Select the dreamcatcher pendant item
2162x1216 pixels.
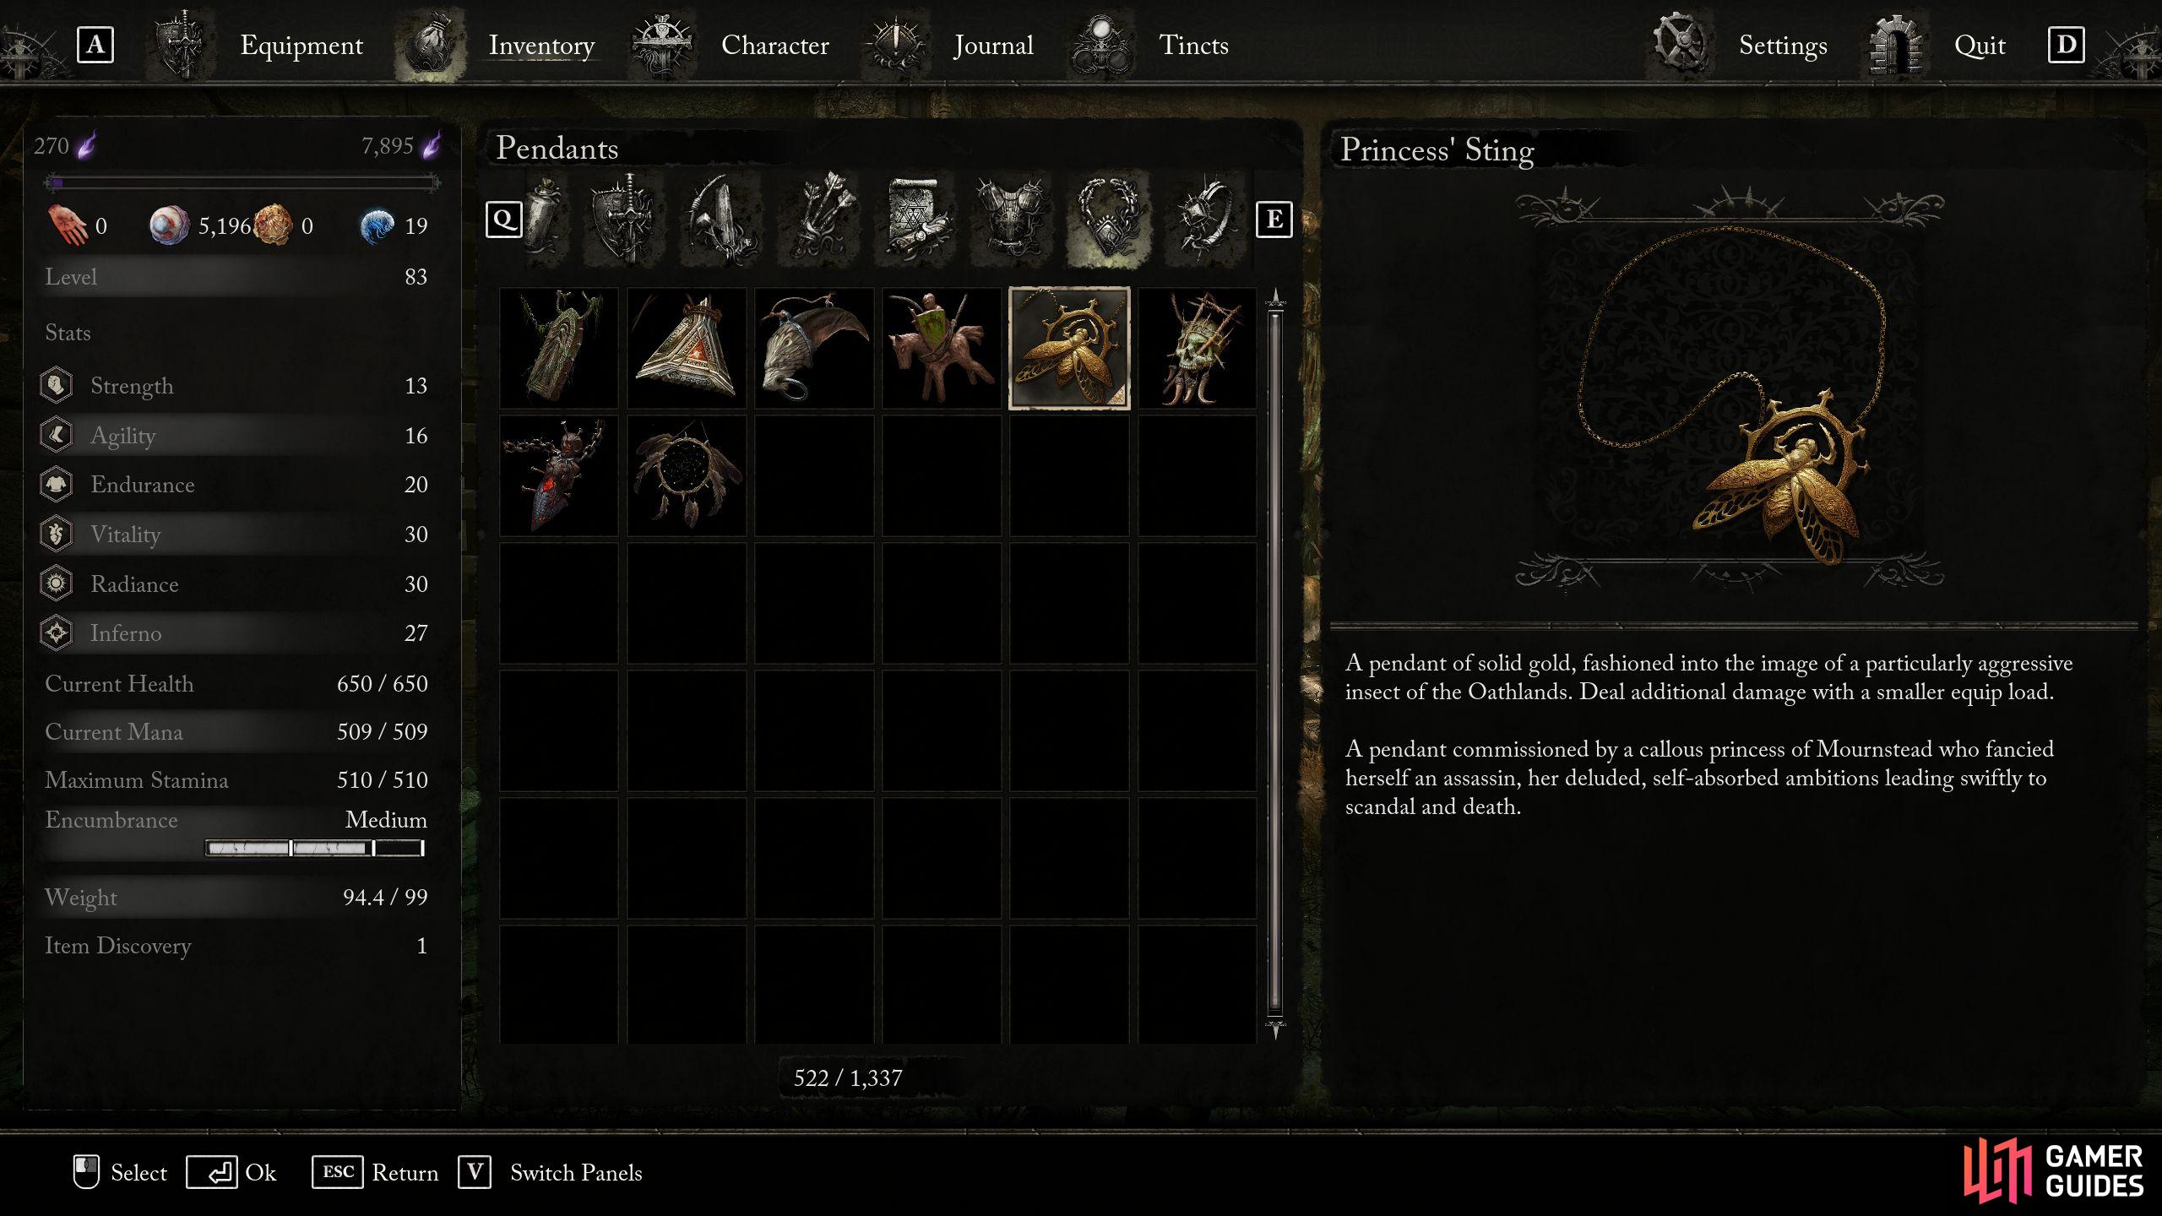(686, 475)
